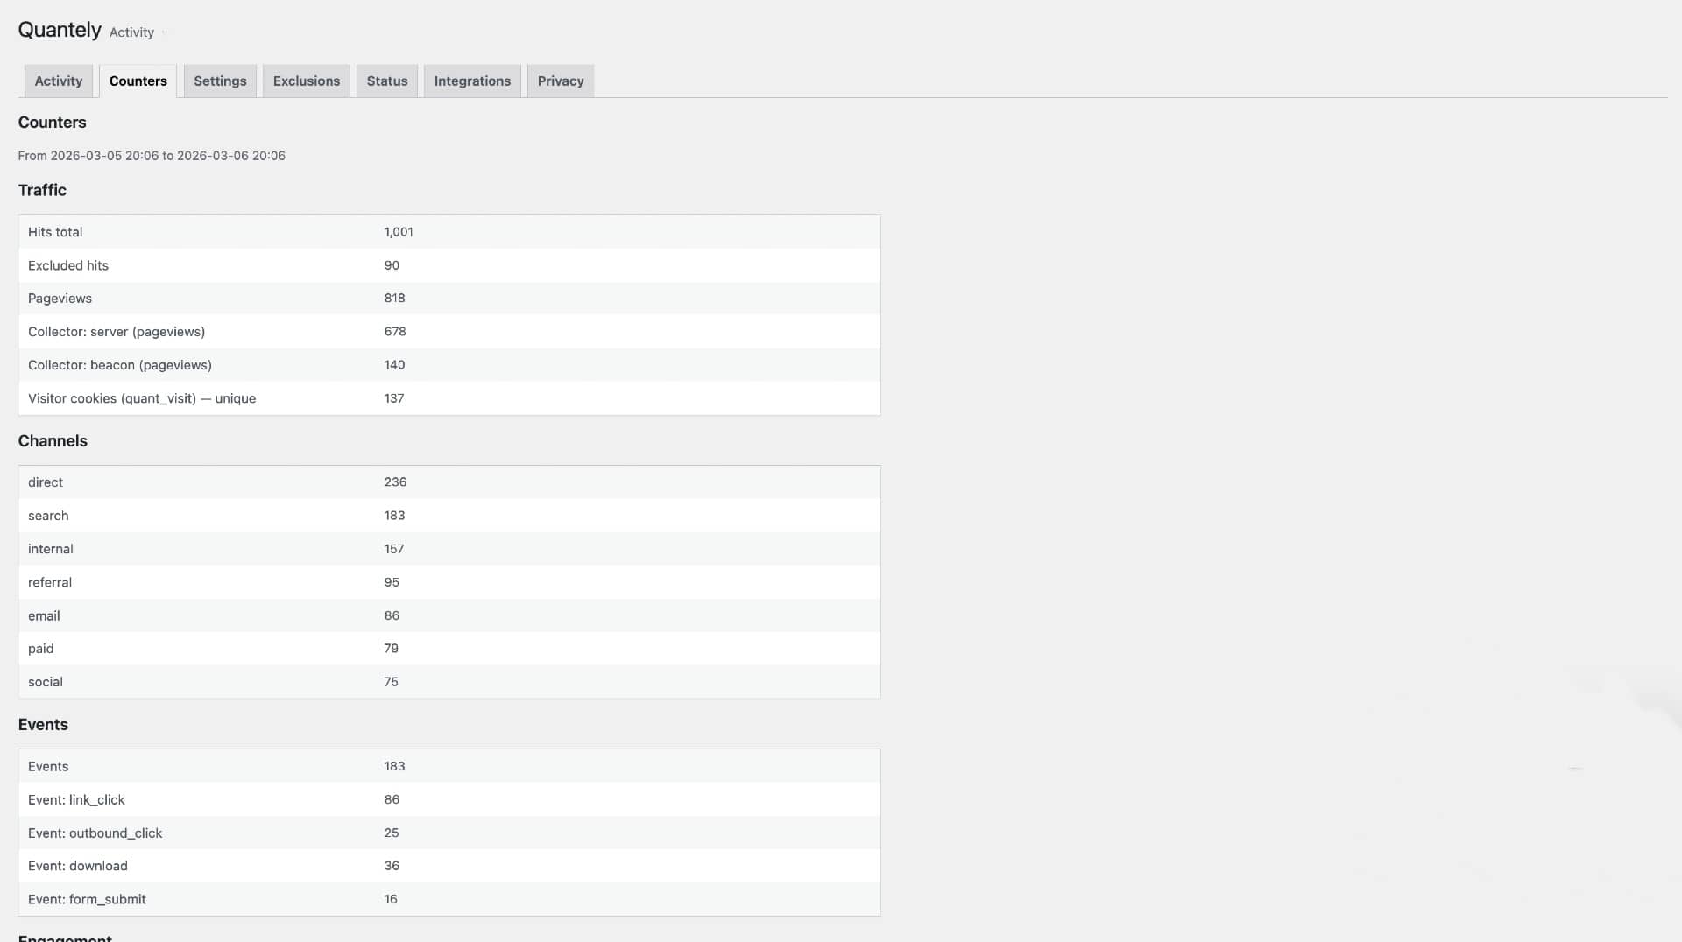1682x942 pixels.
Task: Select the internal channel label
Action: click(51, 549)
